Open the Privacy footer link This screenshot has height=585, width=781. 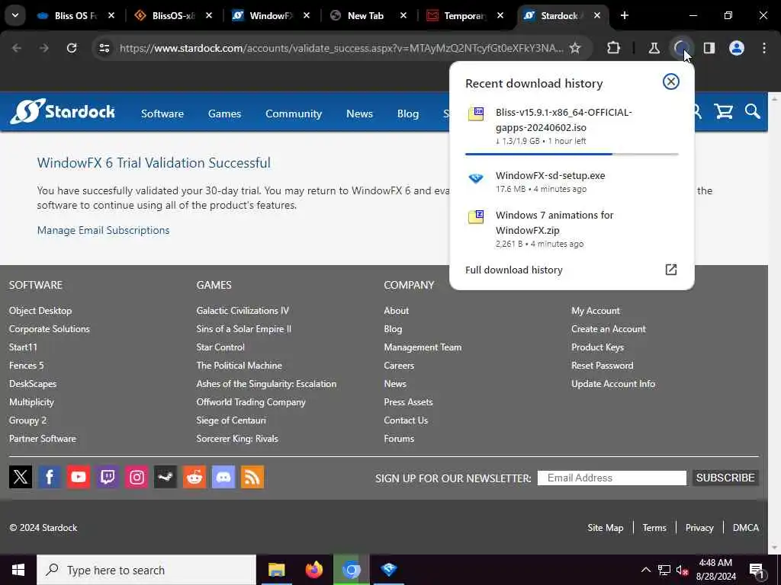pyautogui.click(x=699, y=528)
